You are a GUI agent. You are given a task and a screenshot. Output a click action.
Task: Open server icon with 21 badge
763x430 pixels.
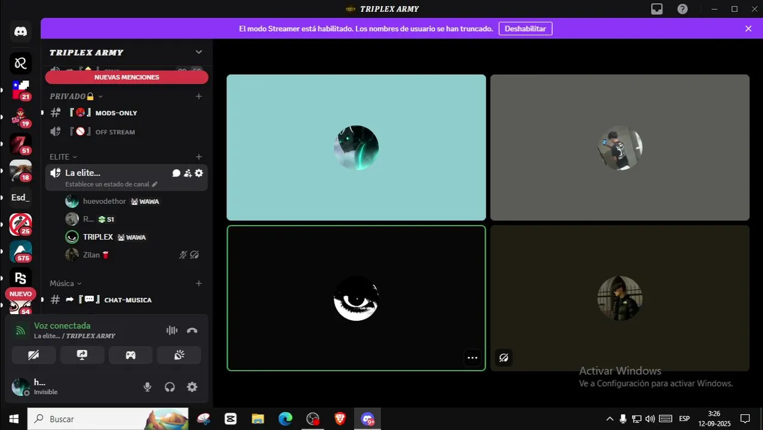[x=21, y=90]
